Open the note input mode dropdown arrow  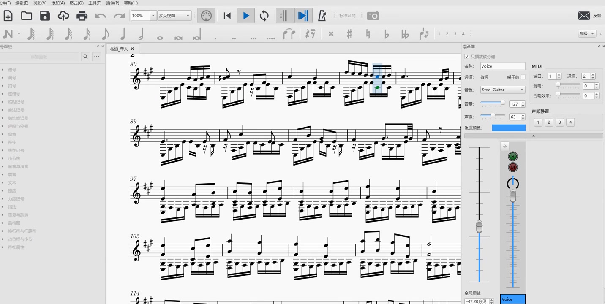pyautogui.click(x=19, y=34)
